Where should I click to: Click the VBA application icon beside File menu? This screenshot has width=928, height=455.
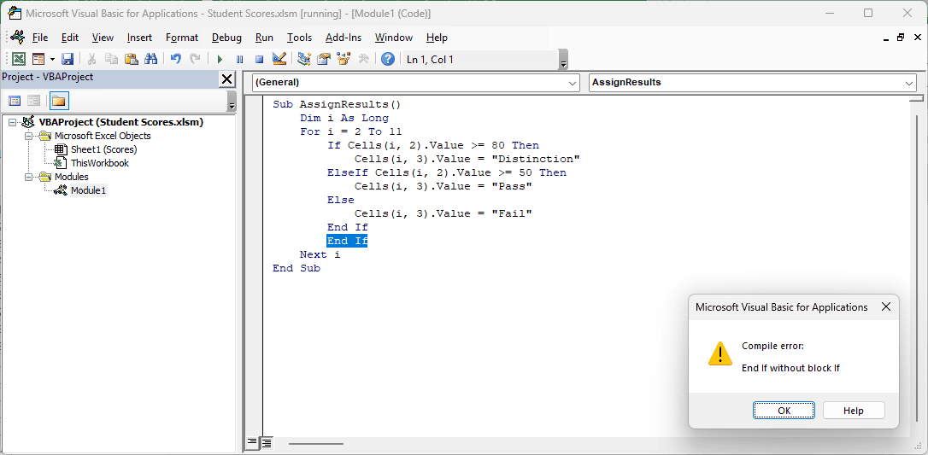[16, 38]
